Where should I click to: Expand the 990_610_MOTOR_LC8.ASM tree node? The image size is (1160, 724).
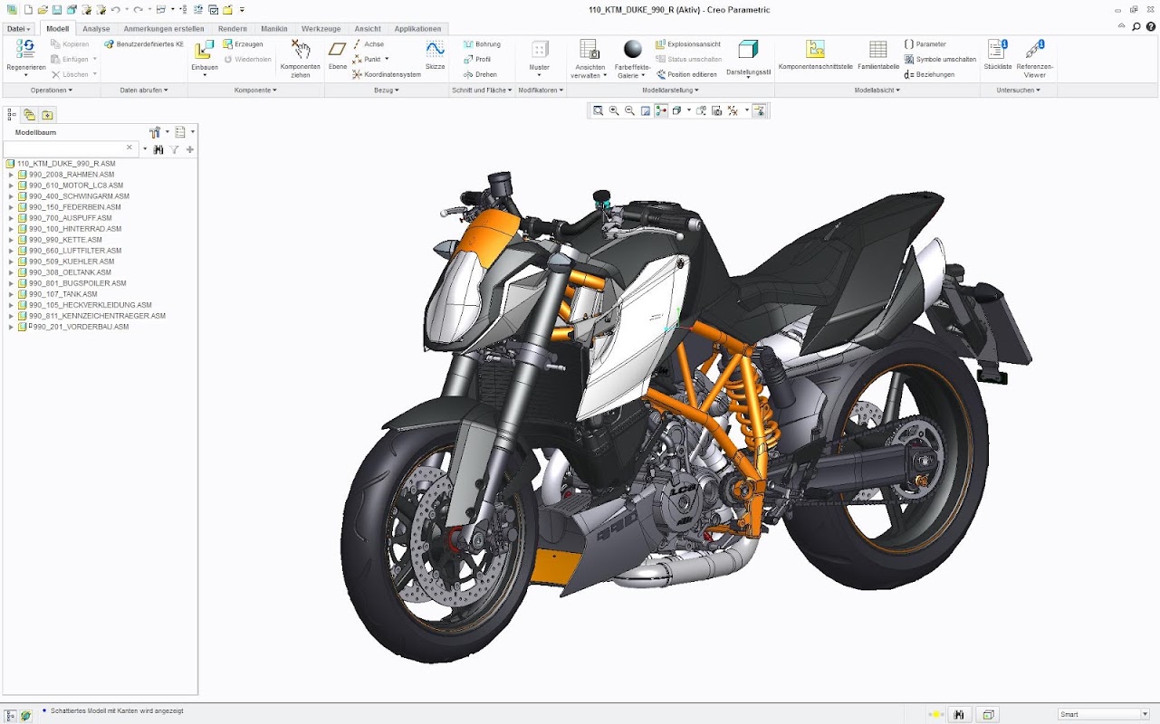click(x=11, y=186)
